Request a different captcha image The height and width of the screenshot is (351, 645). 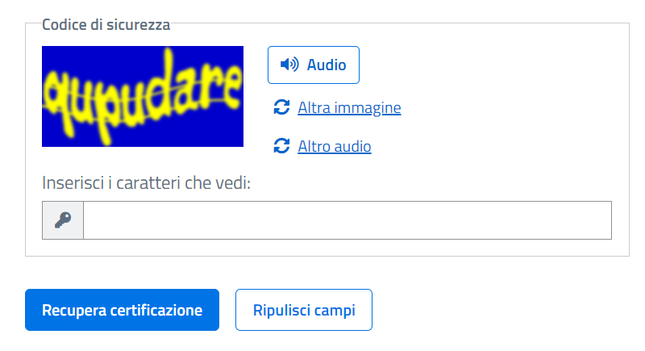(349, 107)
